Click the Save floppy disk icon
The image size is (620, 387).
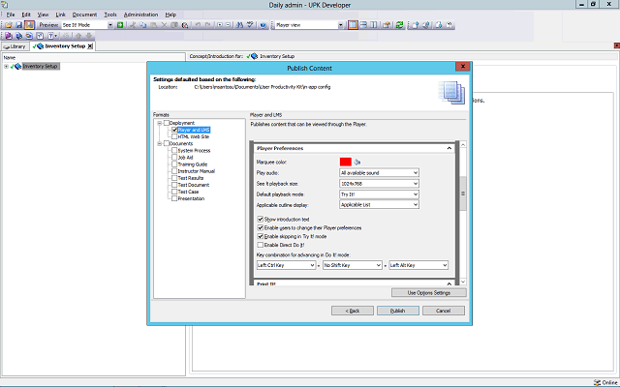[19, 25]
